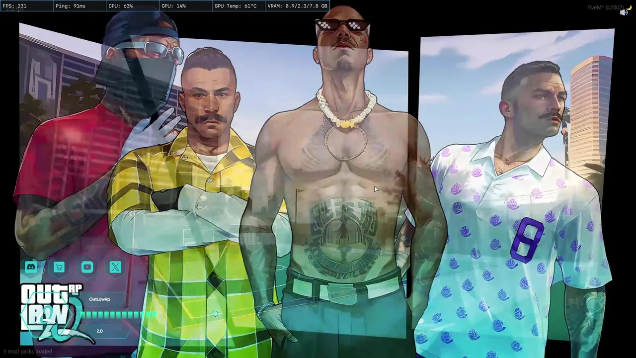This screenshot has width=636, height=358.
Task: Click the moon icon beside FiveM
Action: [x=629, y=7]
